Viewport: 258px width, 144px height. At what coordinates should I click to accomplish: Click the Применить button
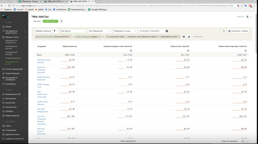click(x=198, y=37)
